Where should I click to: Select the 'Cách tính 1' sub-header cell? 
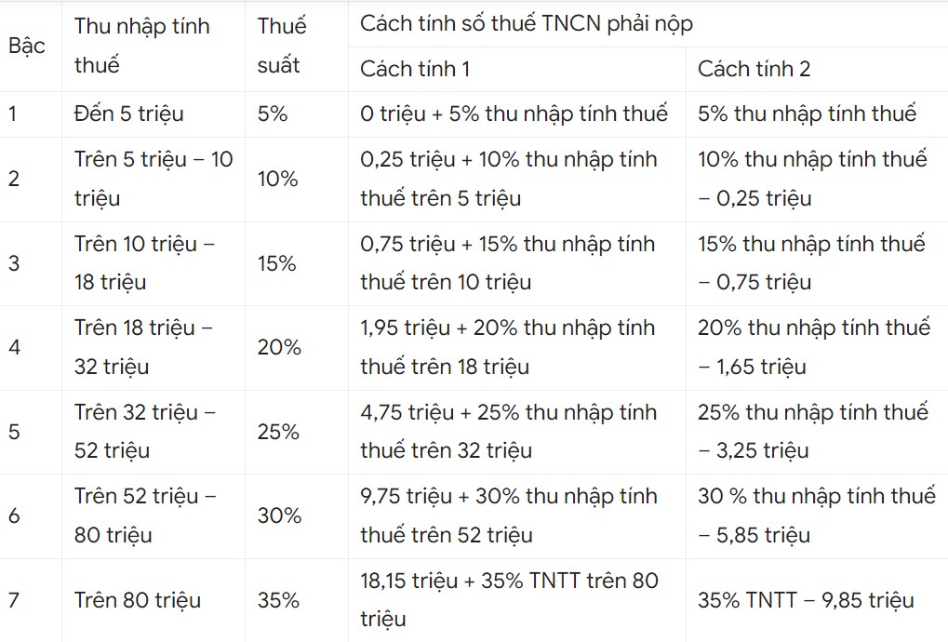point(415,69)
